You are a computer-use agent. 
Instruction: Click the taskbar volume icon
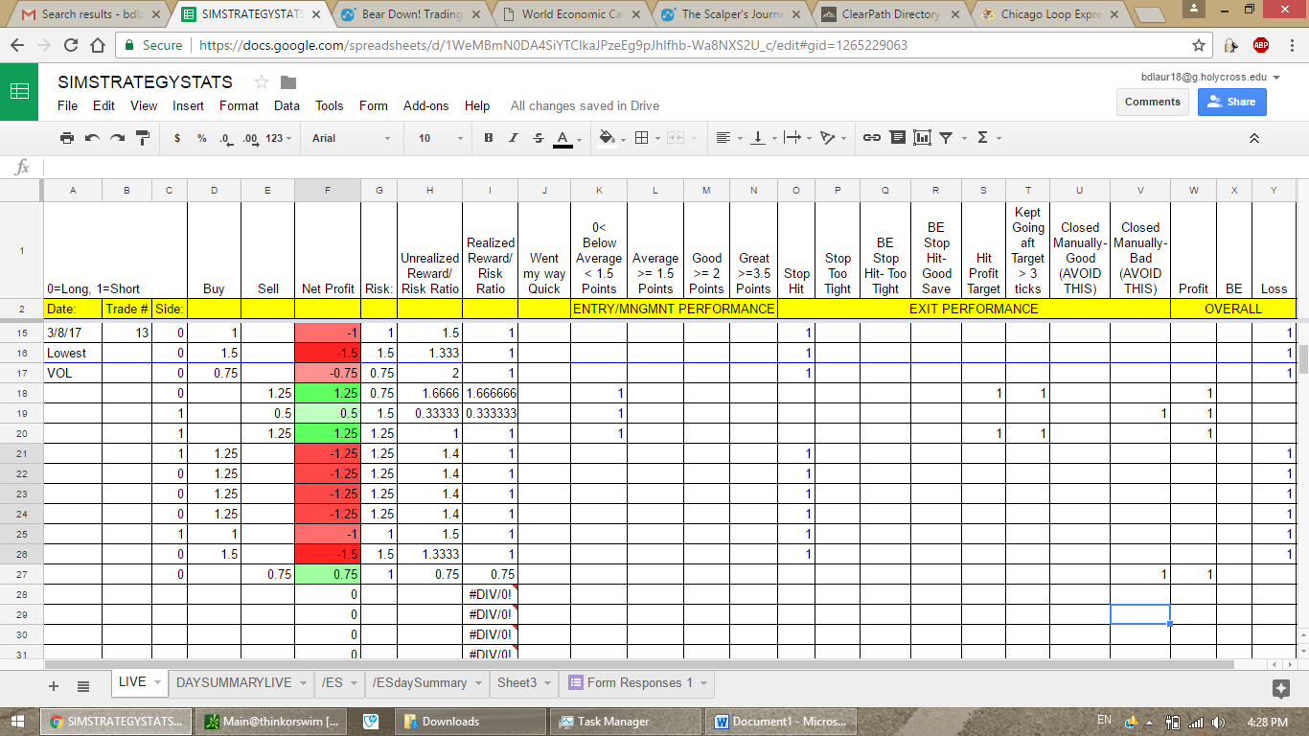[x=1218, y=722]
